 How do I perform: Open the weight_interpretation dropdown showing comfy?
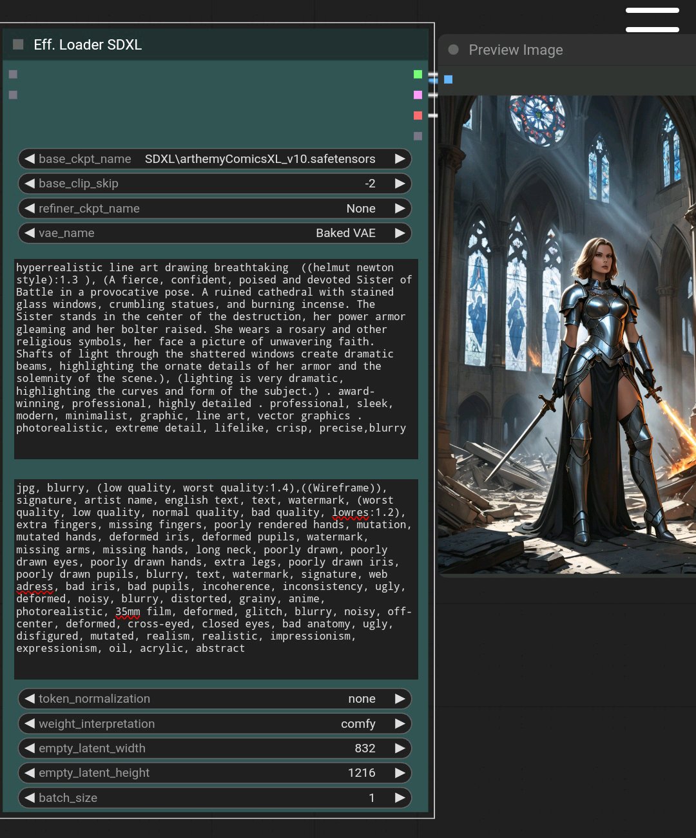215,723
